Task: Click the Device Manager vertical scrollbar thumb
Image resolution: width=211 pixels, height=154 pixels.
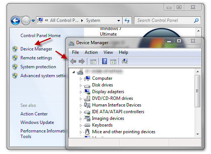Action: click(x=197, y=91)
